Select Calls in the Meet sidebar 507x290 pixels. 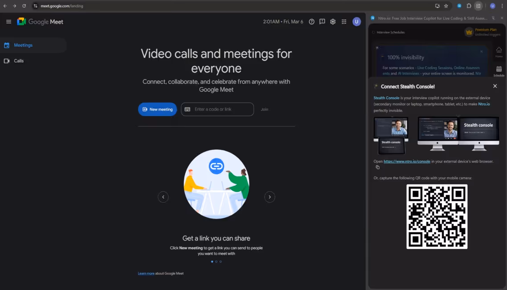[x=33, y=61]
